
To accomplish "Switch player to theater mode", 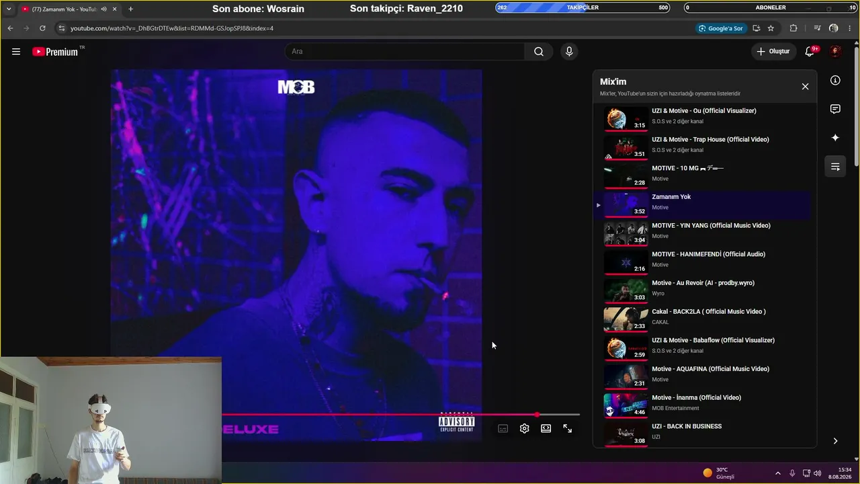I will coord(546,428).
